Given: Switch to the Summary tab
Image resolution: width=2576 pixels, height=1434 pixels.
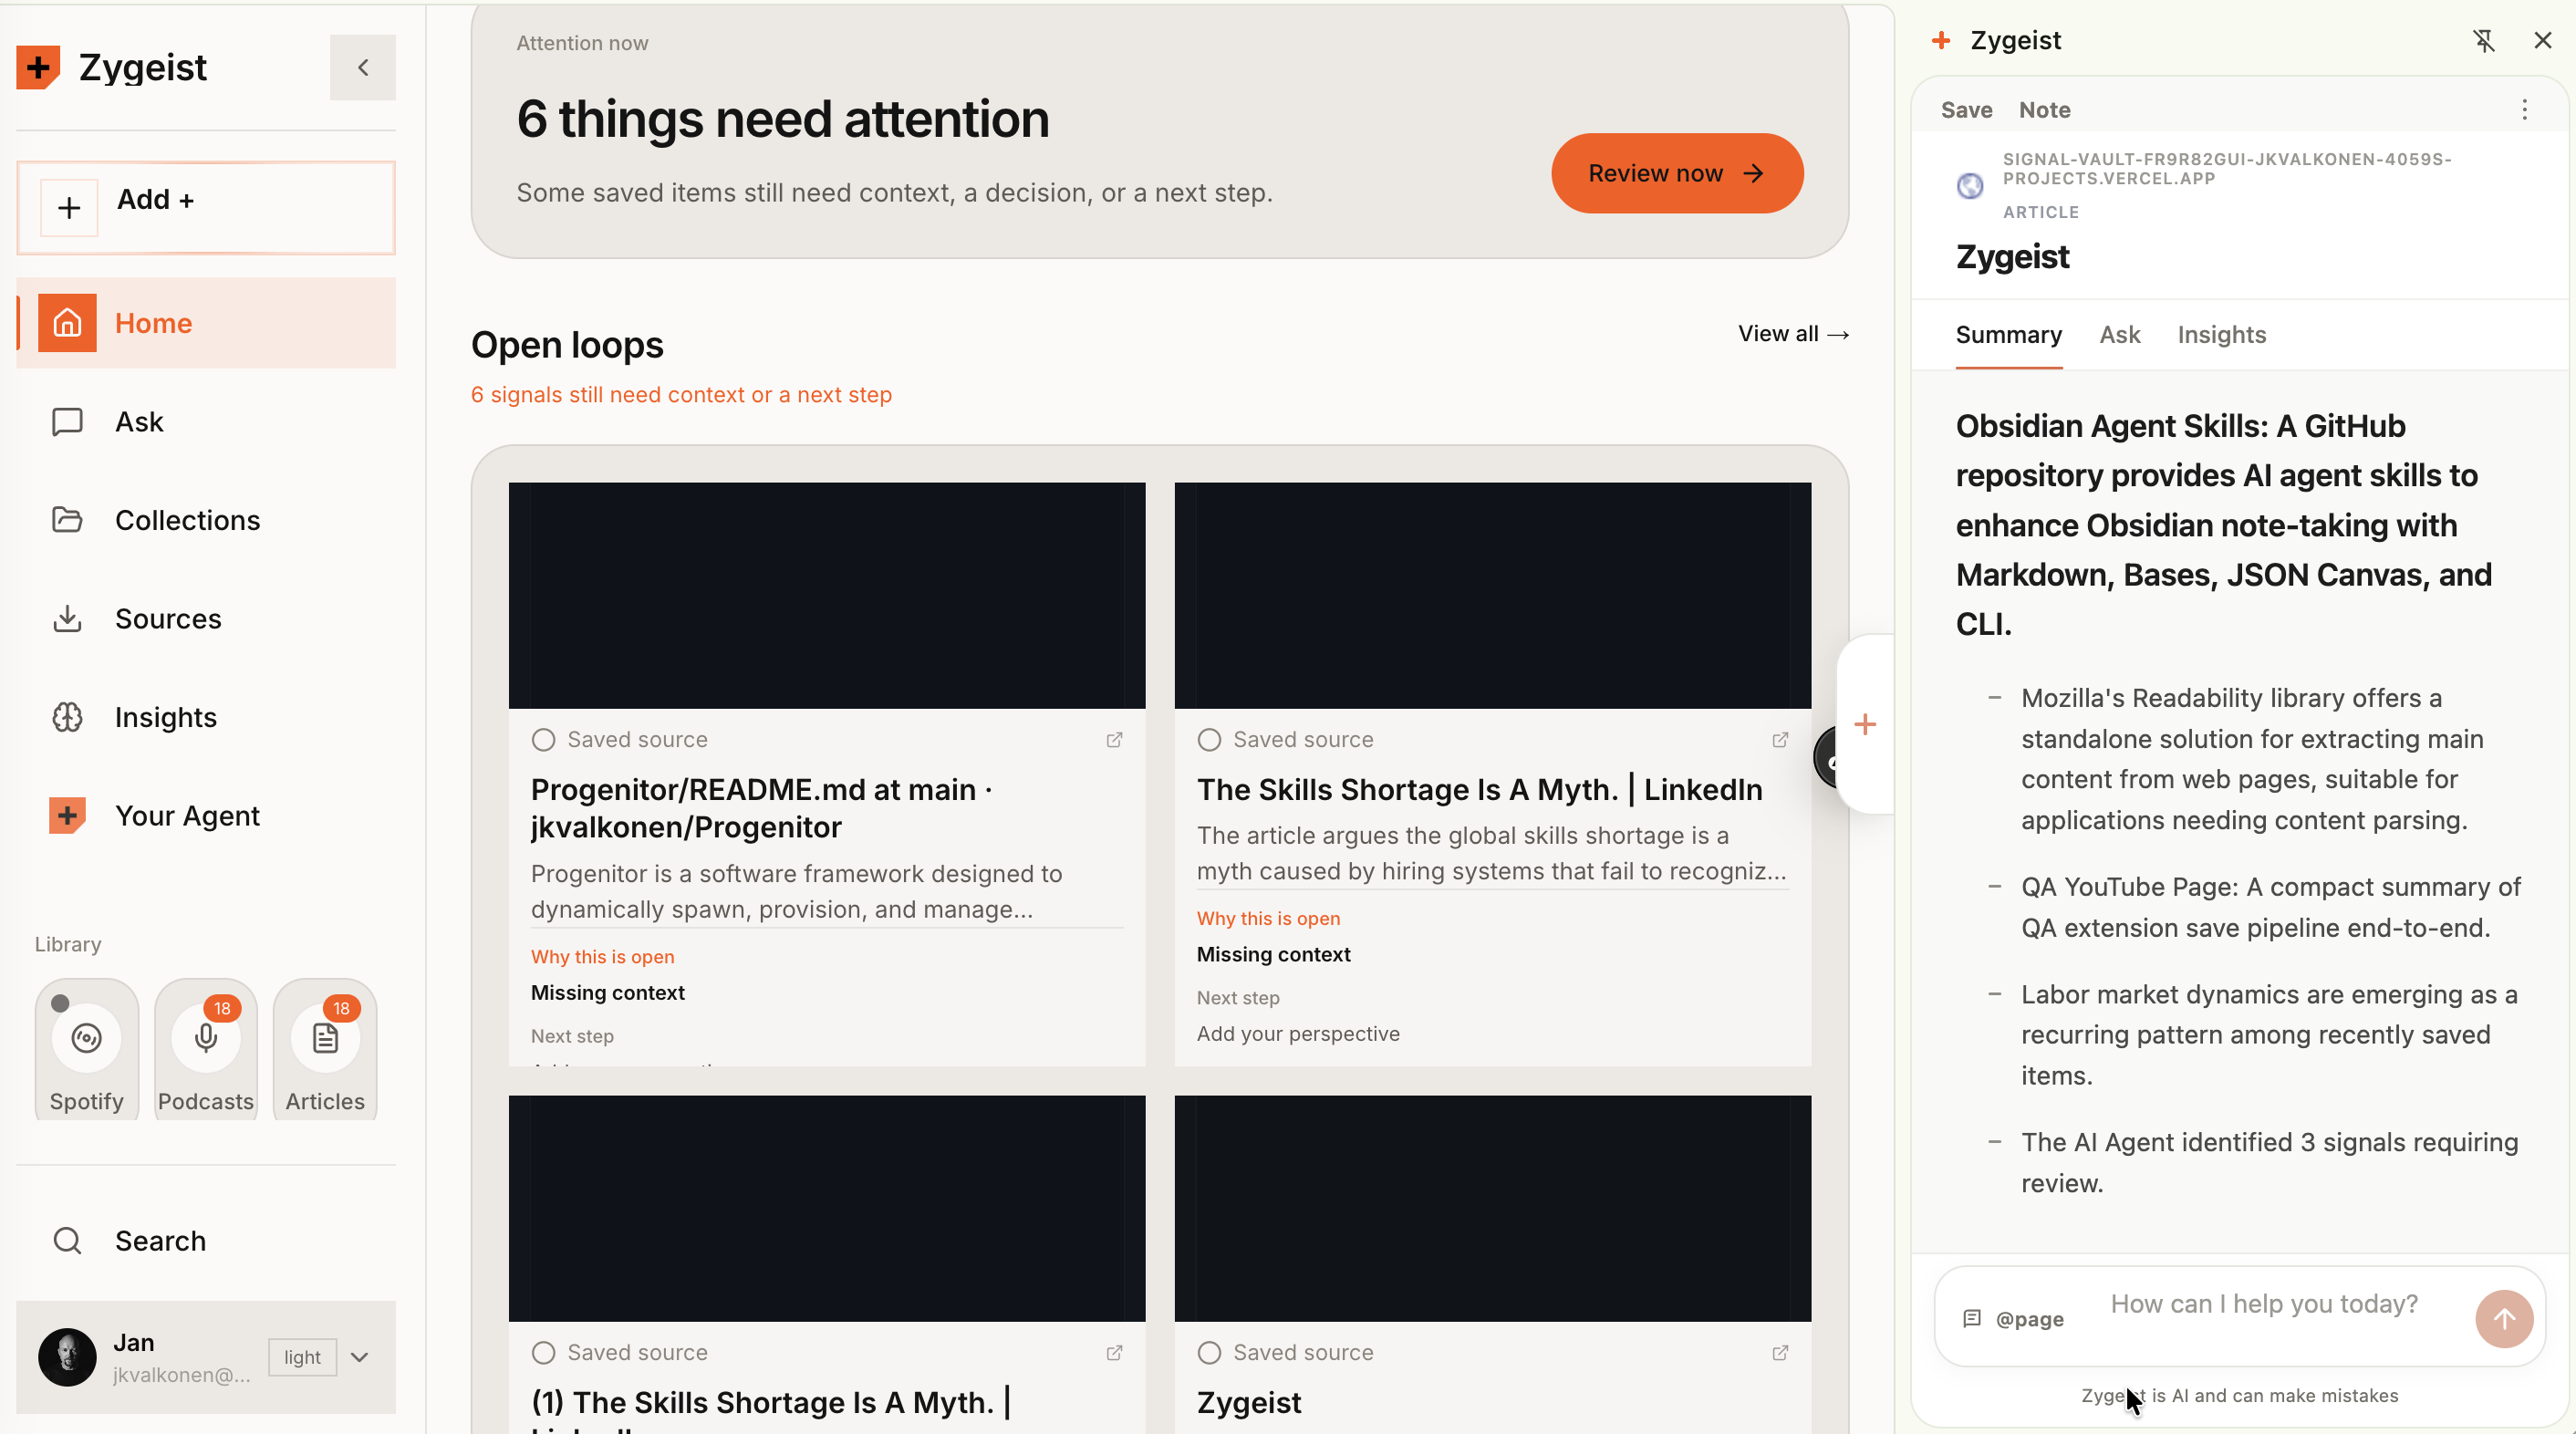Looking at the screenshot, I should [2009, 335].
